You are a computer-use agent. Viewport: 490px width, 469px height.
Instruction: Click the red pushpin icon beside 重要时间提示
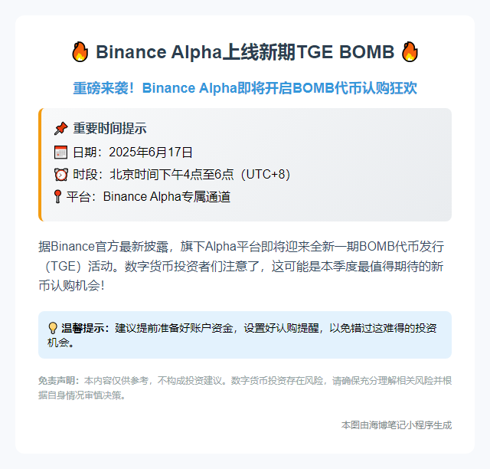(61, 129)
